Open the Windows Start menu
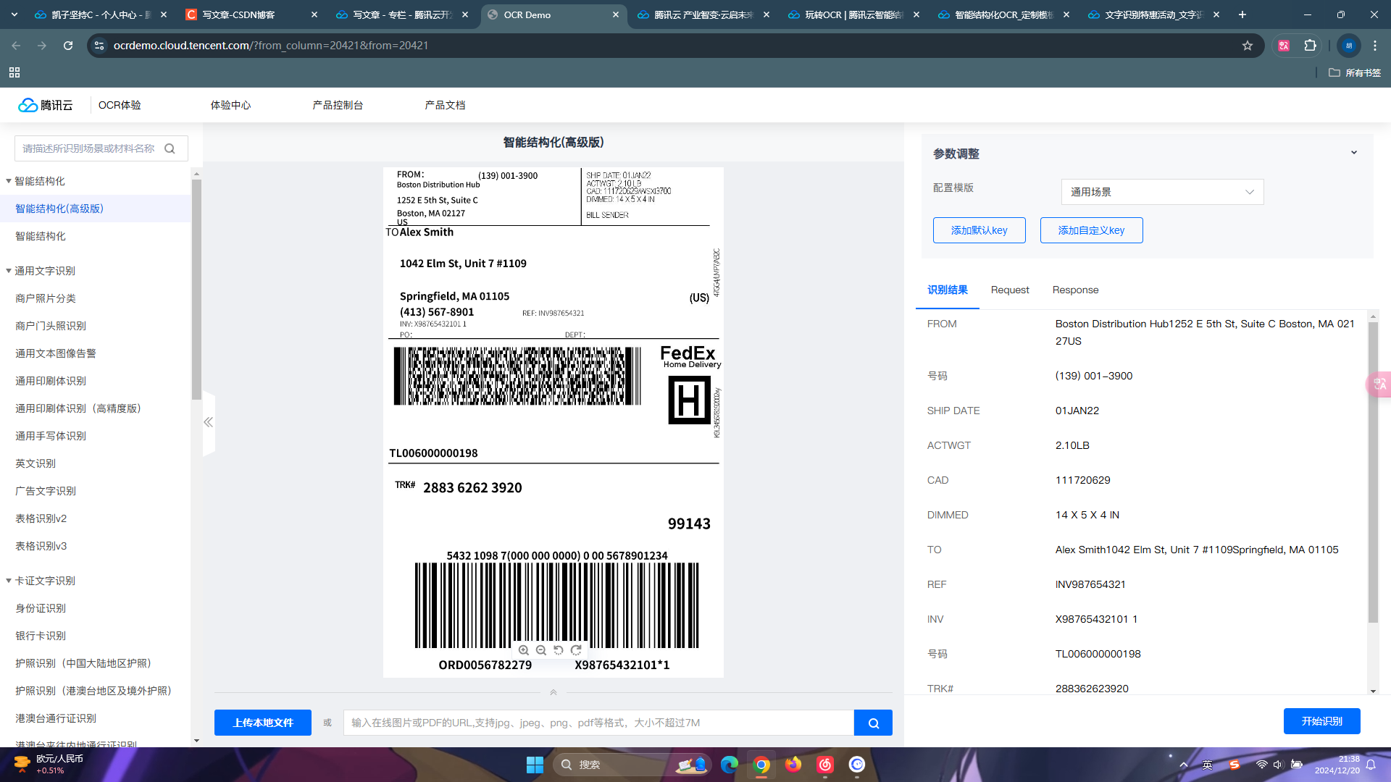This screenshot has height=782, width=1391. click(535, 765)
